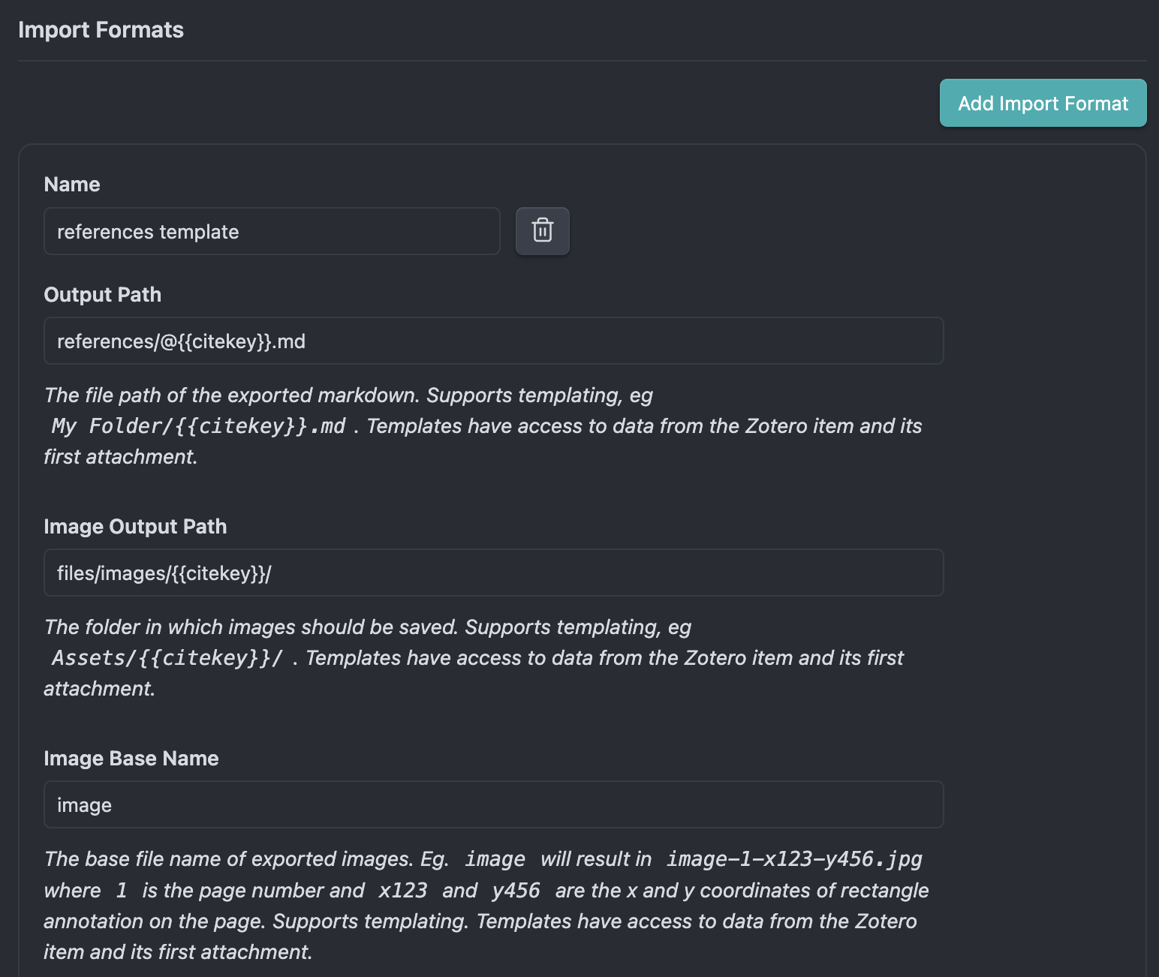
Task: Click the images folder description text
Action: (474, 658)
